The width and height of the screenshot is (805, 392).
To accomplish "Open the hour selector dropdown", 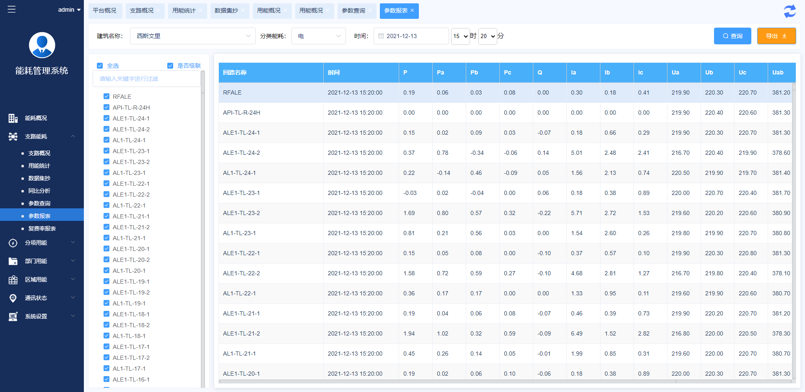I will (x=460, y=36).
